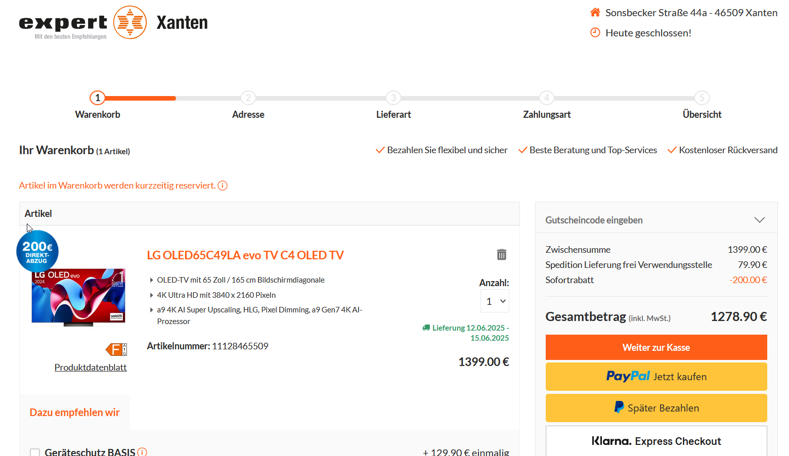Image resolution: width=789 pixels, height=456 pixels.
Task: Click the Bezahlen Sie flexibel und sicher text
Action: click(447, 150)
